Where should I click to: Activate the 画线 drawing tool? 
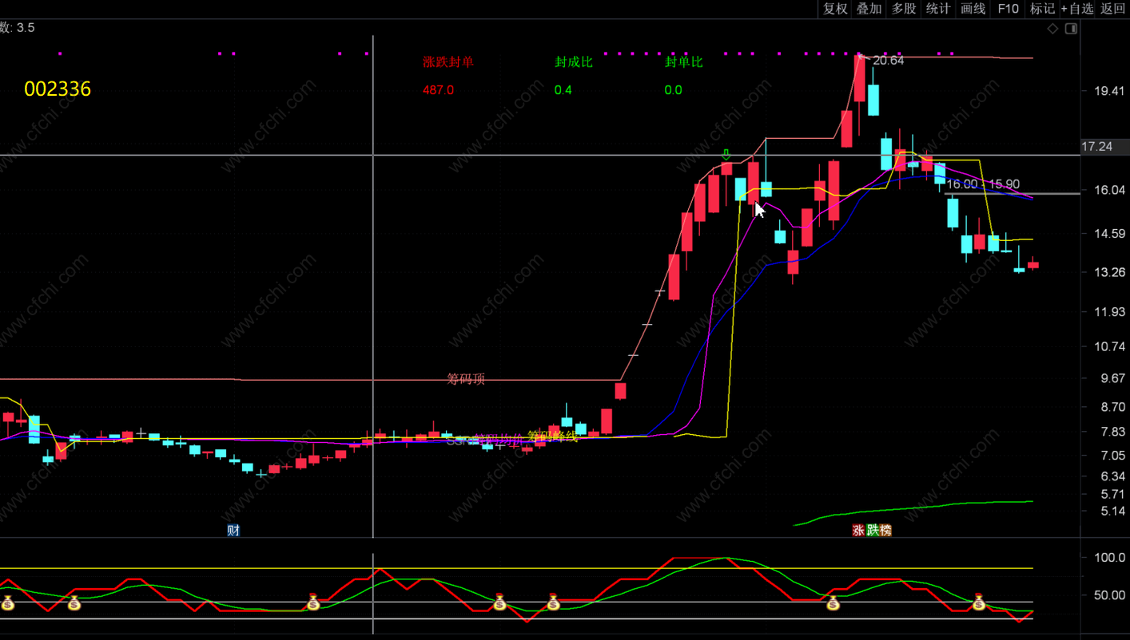coord(973,9)
